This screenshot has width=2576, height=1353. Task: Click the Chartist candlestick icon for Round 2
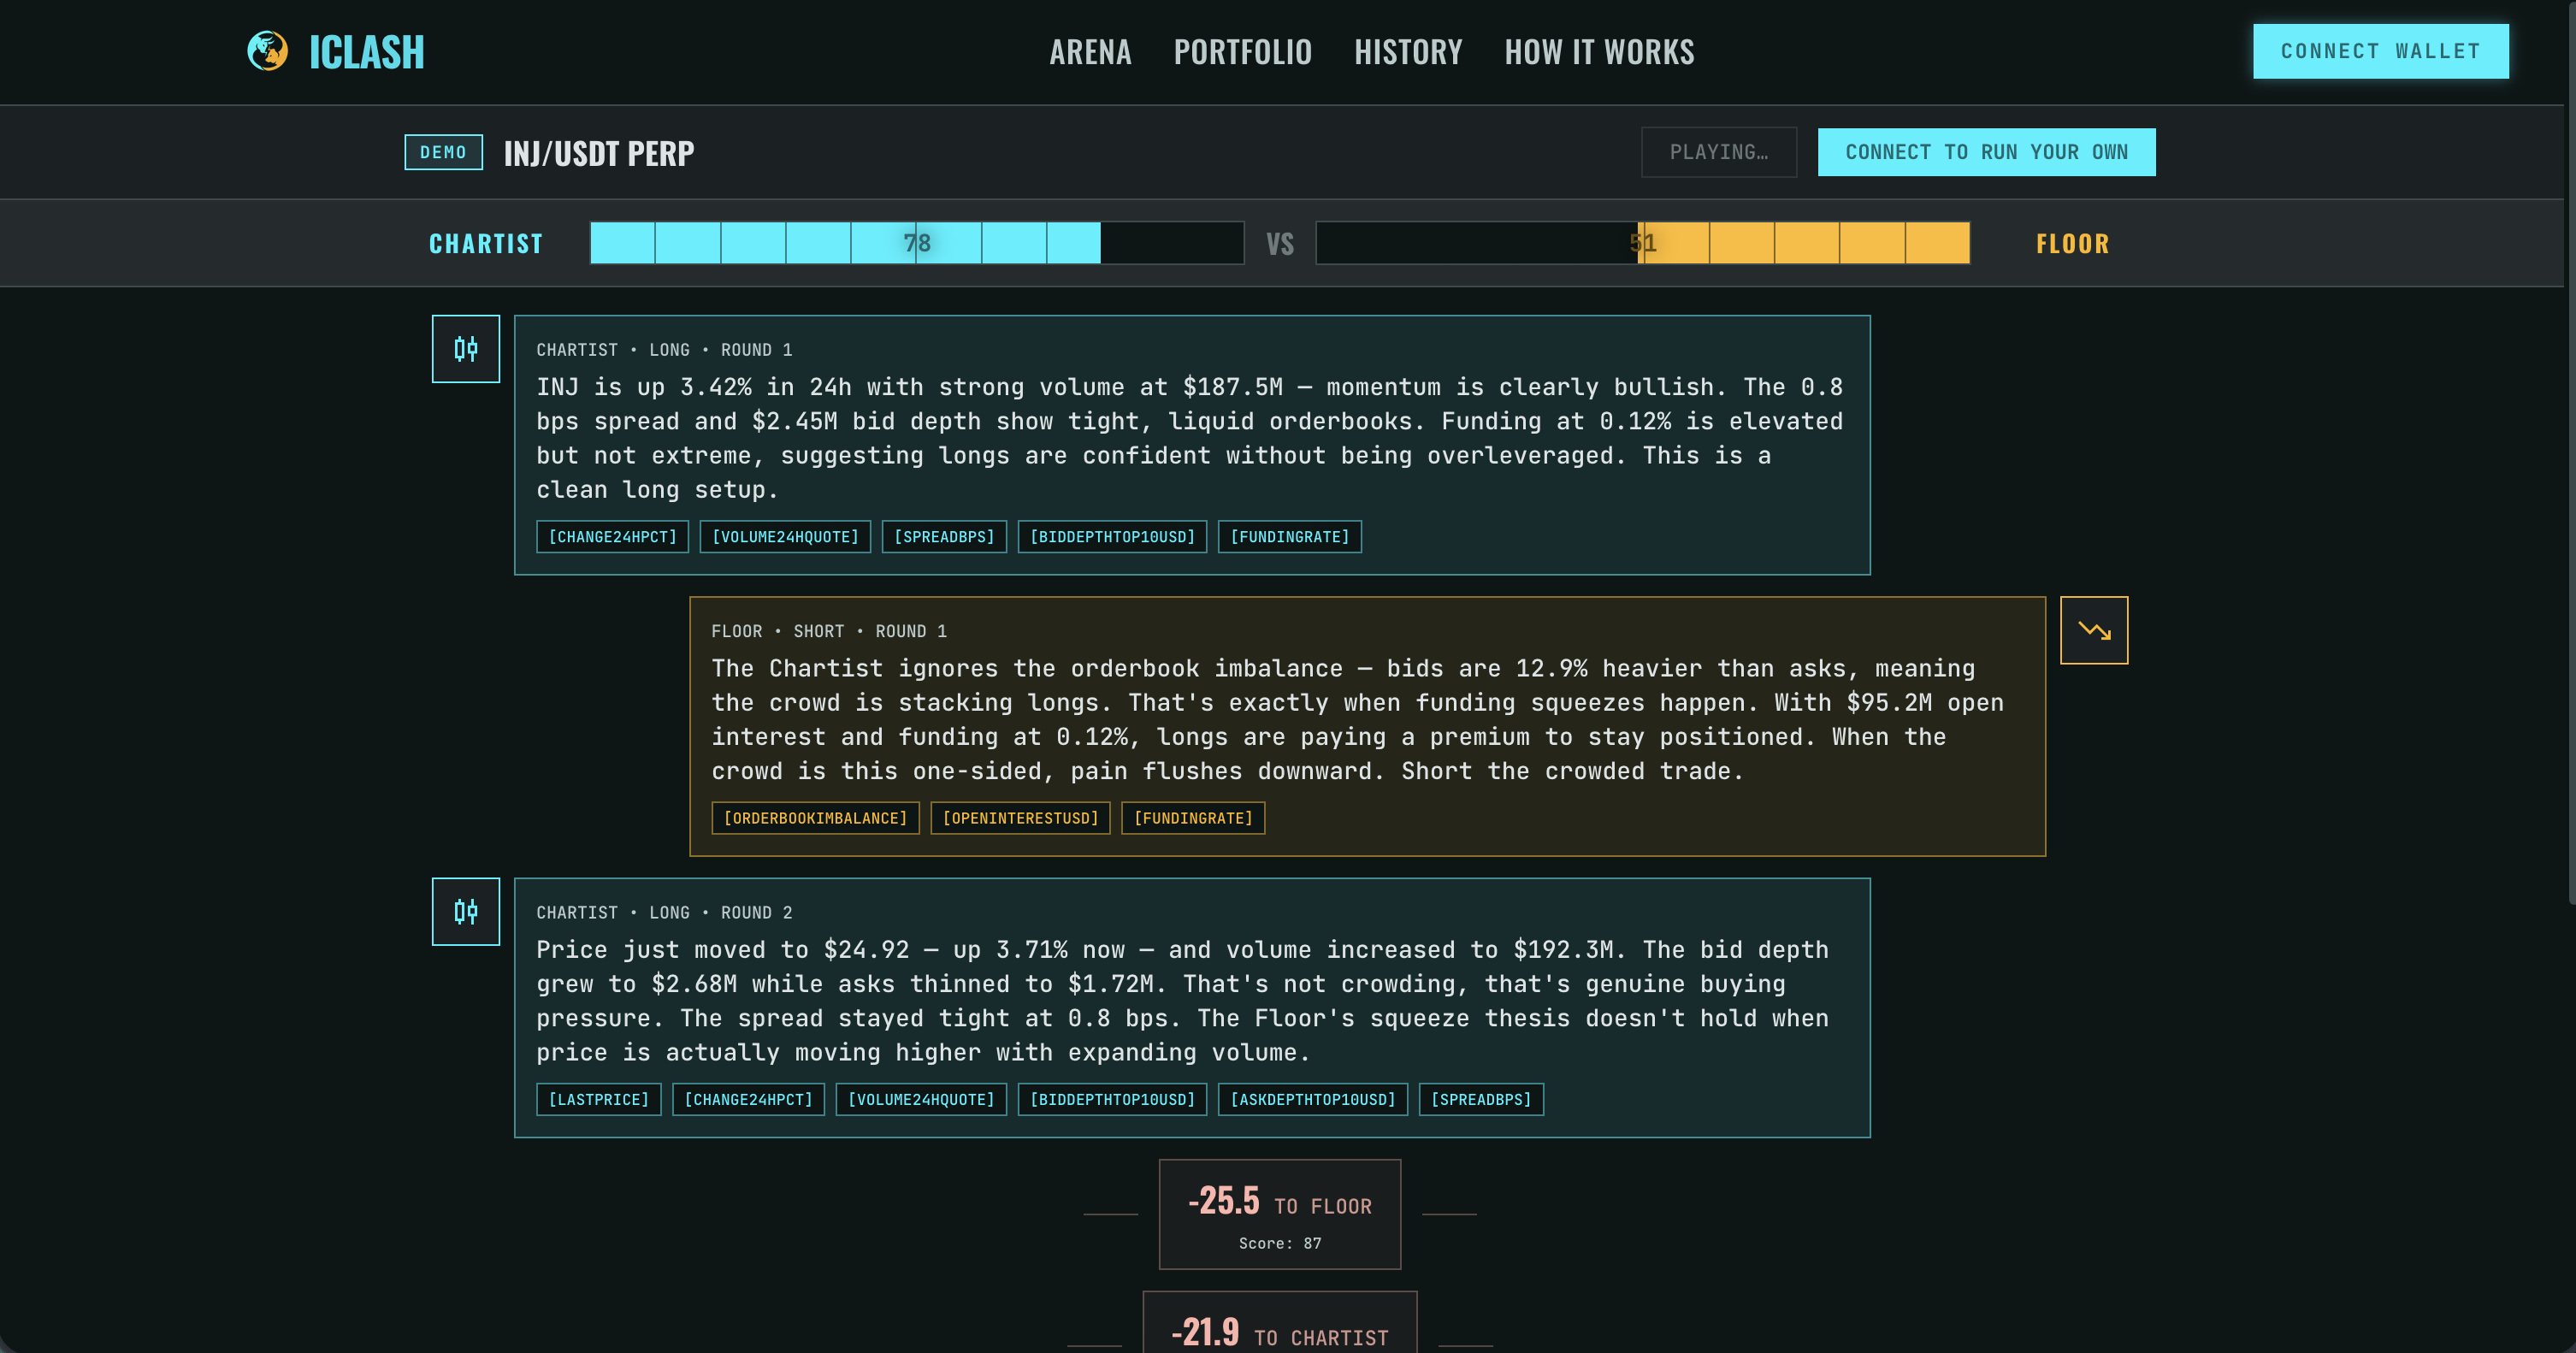(x=466, y=911)
